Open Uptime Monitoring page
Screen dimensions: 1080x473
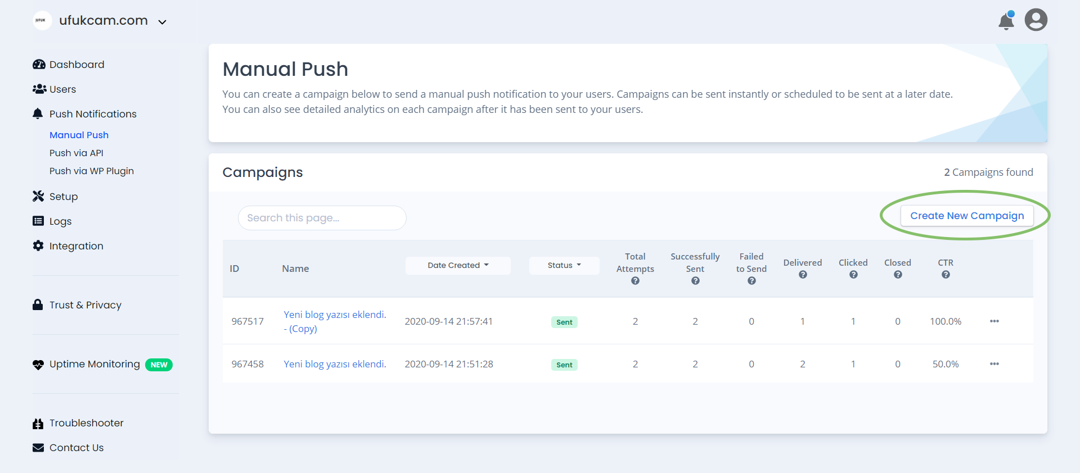(94, 364)
